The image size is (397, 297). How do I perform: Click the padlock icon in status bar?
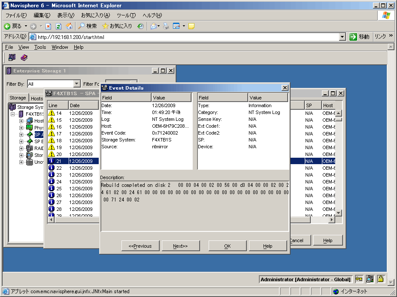click(381, 279)
